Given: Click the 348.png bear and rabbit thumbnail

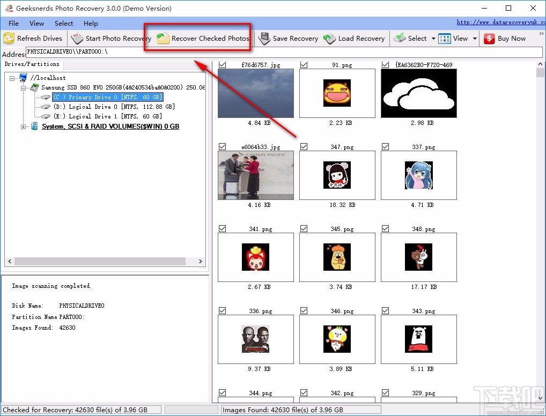Looking at the screenshot, I should 418,257.
